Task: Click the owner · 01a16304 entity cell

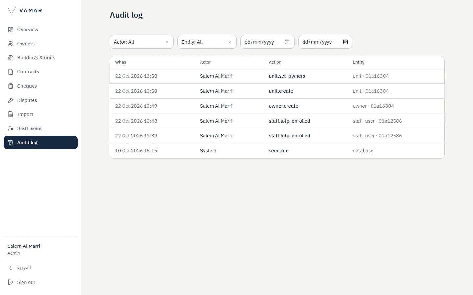Action: (373, 106)
